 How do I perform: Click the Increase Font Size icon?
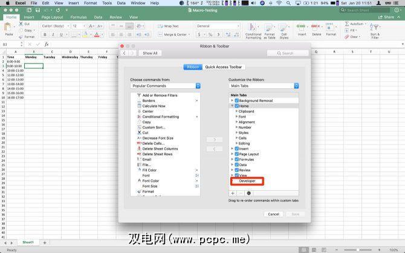click(91, 26)
